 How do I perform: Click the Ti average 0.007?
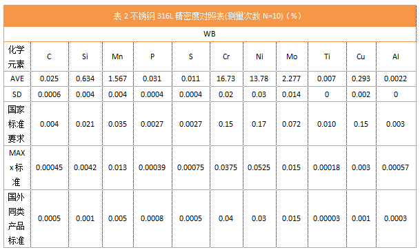[x=326, y=79]
